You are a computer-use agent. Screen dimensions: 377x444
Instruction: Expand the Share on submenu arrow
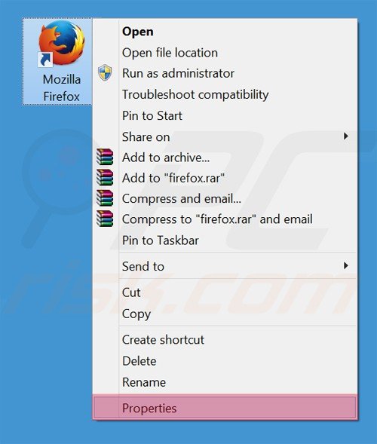[345, 136]
